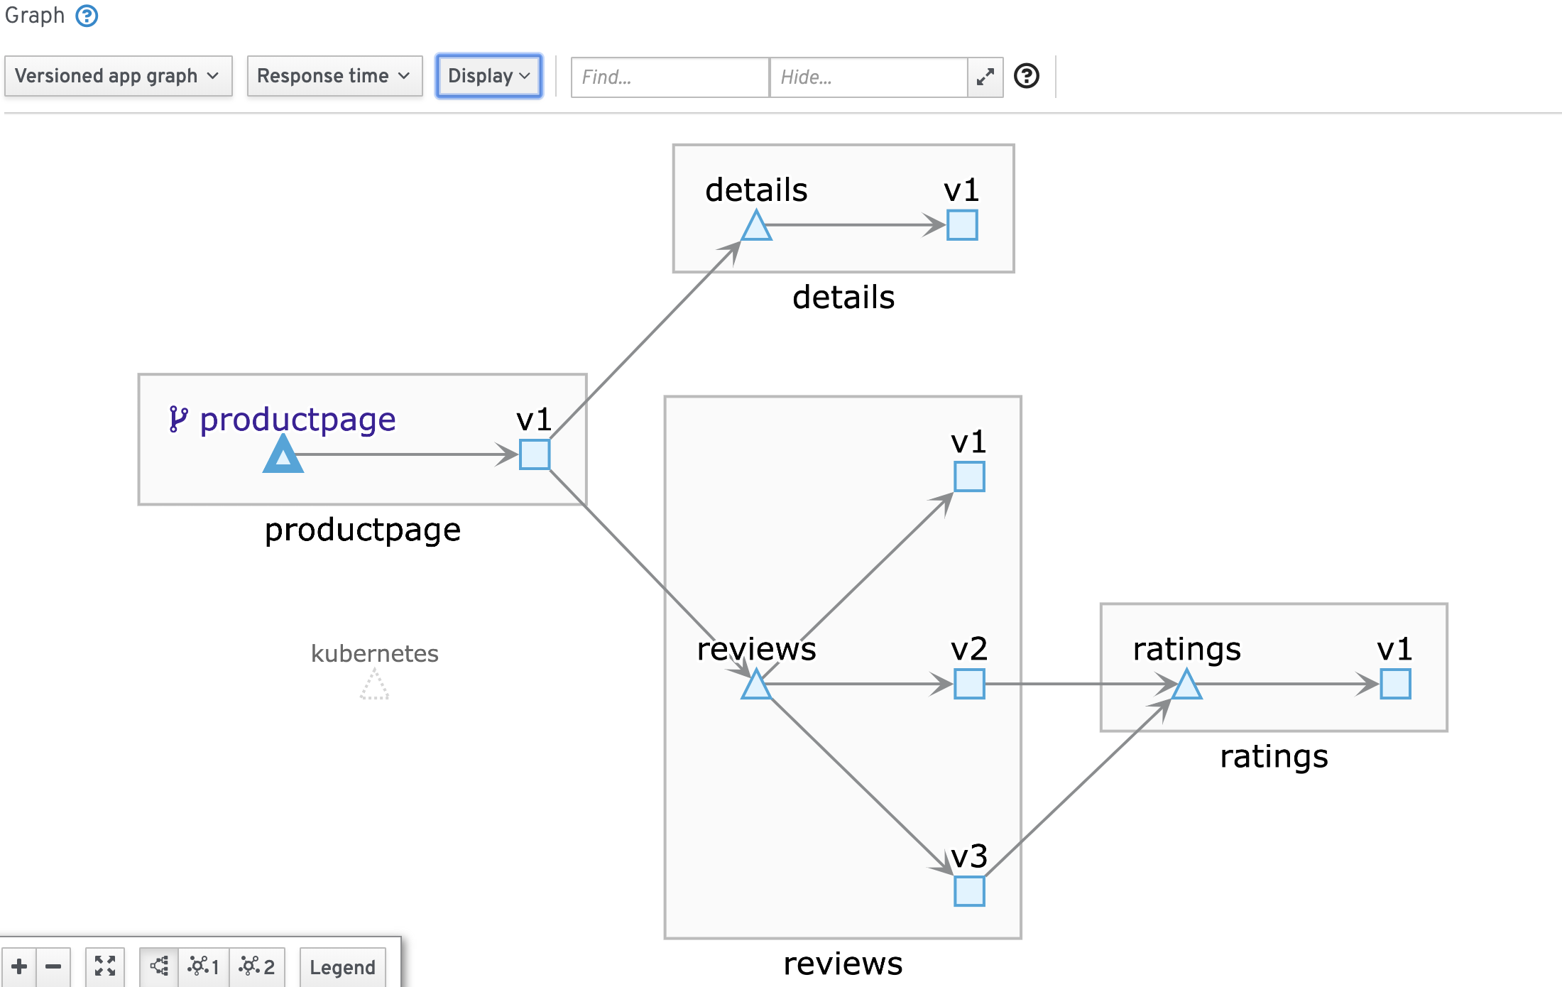This screenshot has height=987, width=1562.
Task: Click the Graph help question icon
Action: tap(87, 16)
